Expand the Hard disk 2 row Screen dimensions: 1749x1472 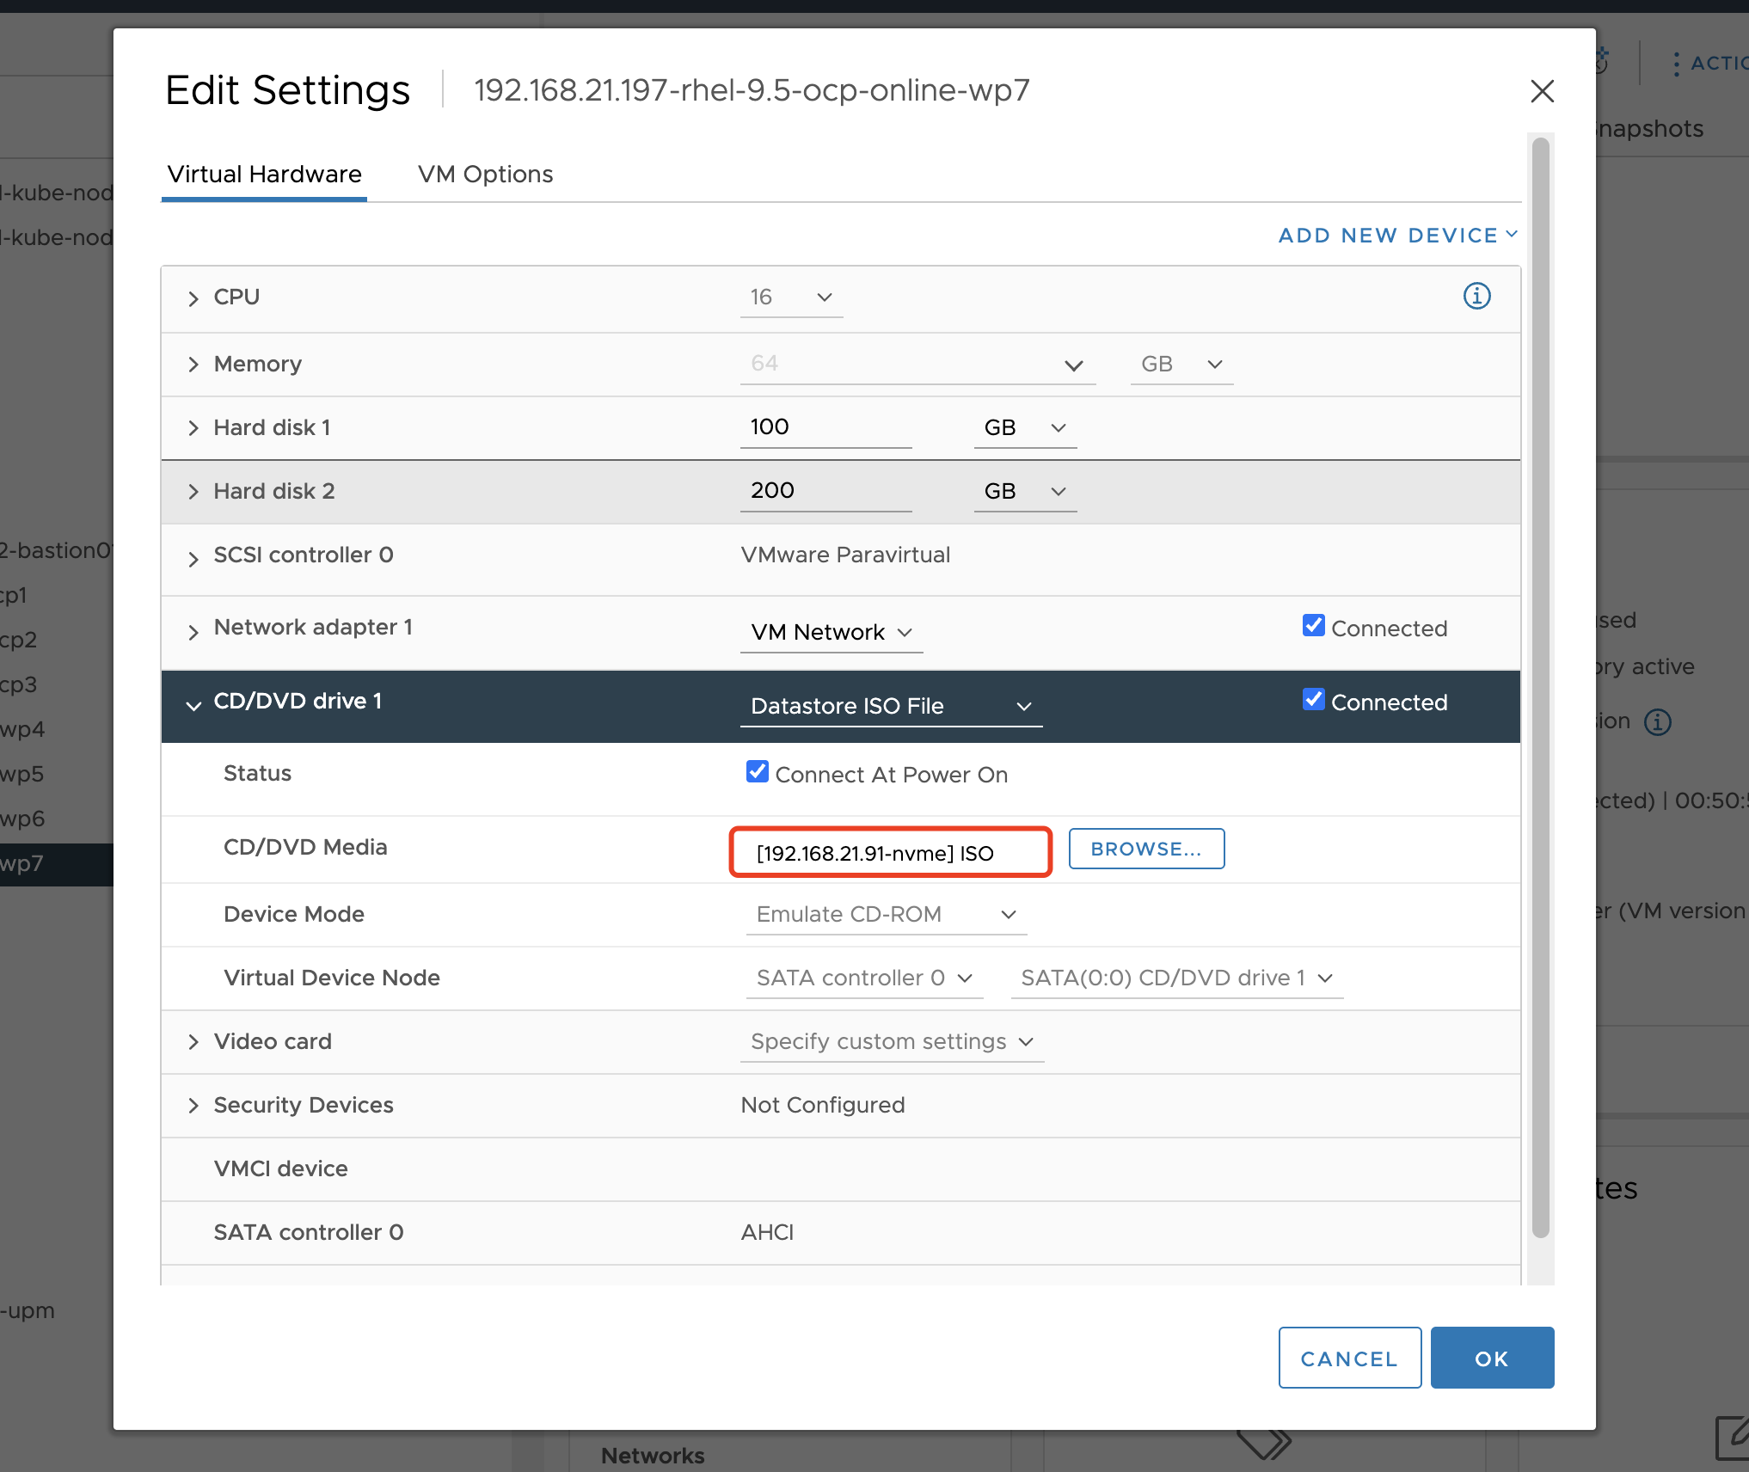[193, 491]
